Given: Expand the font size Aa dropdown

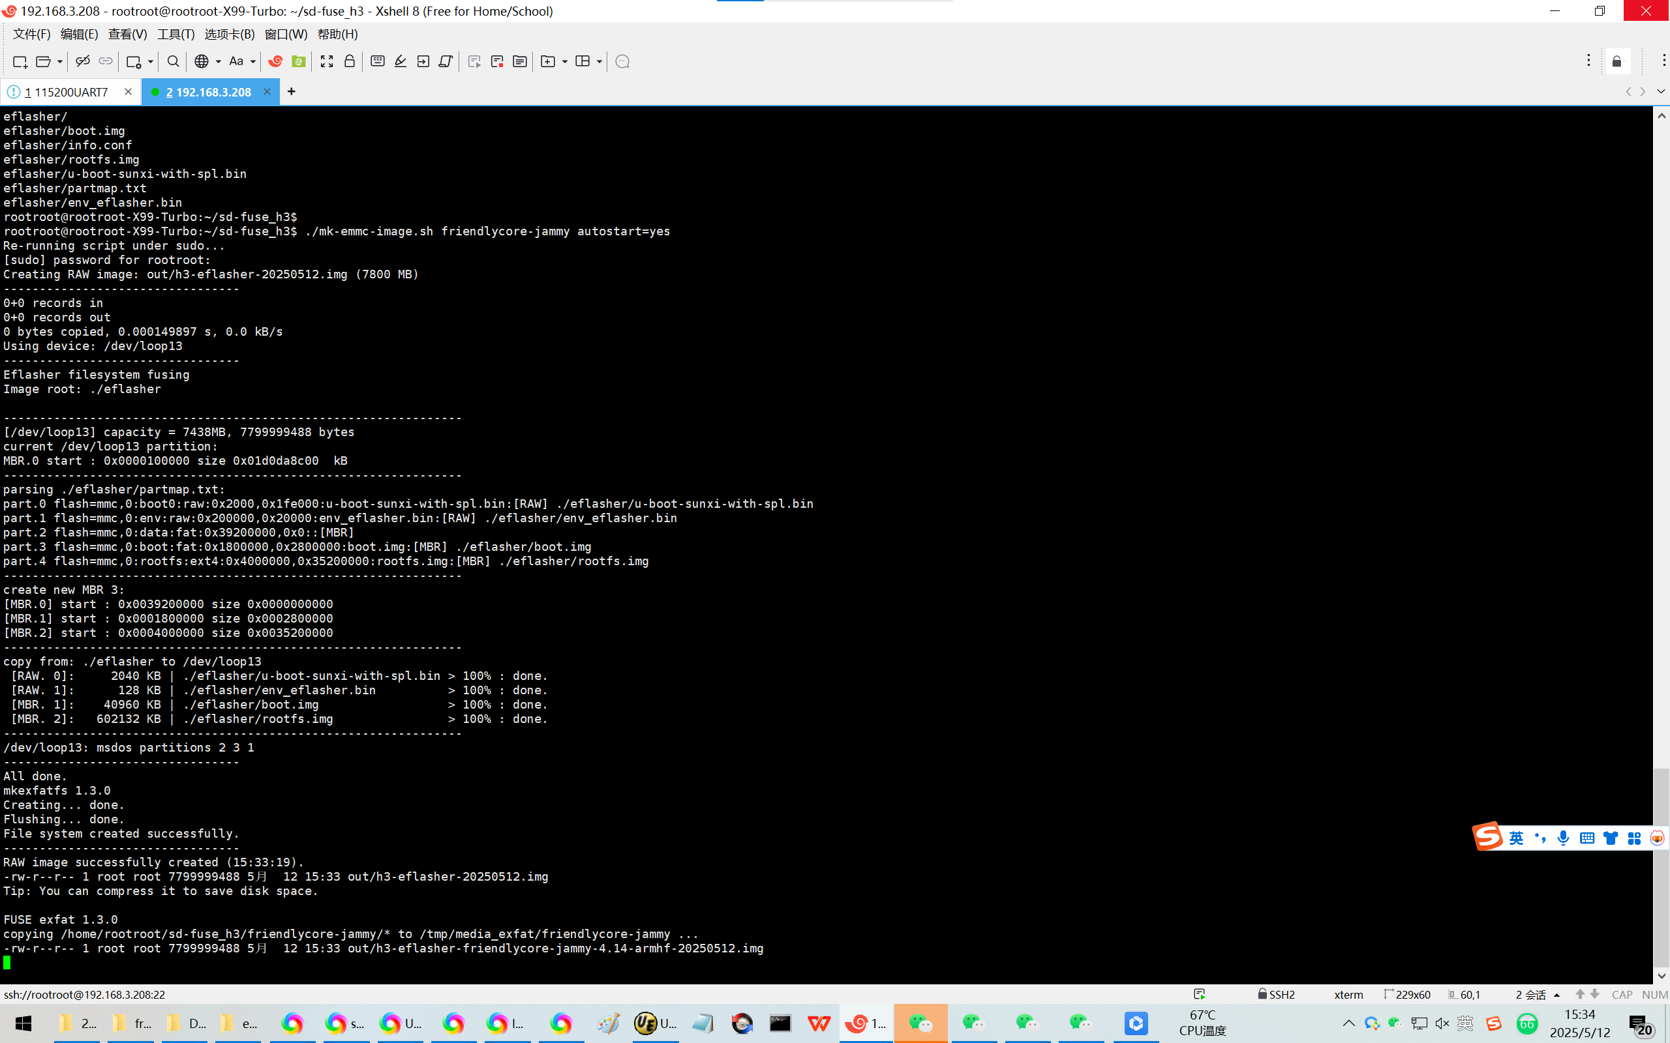Looking at the screenshot, I should 252,61.
